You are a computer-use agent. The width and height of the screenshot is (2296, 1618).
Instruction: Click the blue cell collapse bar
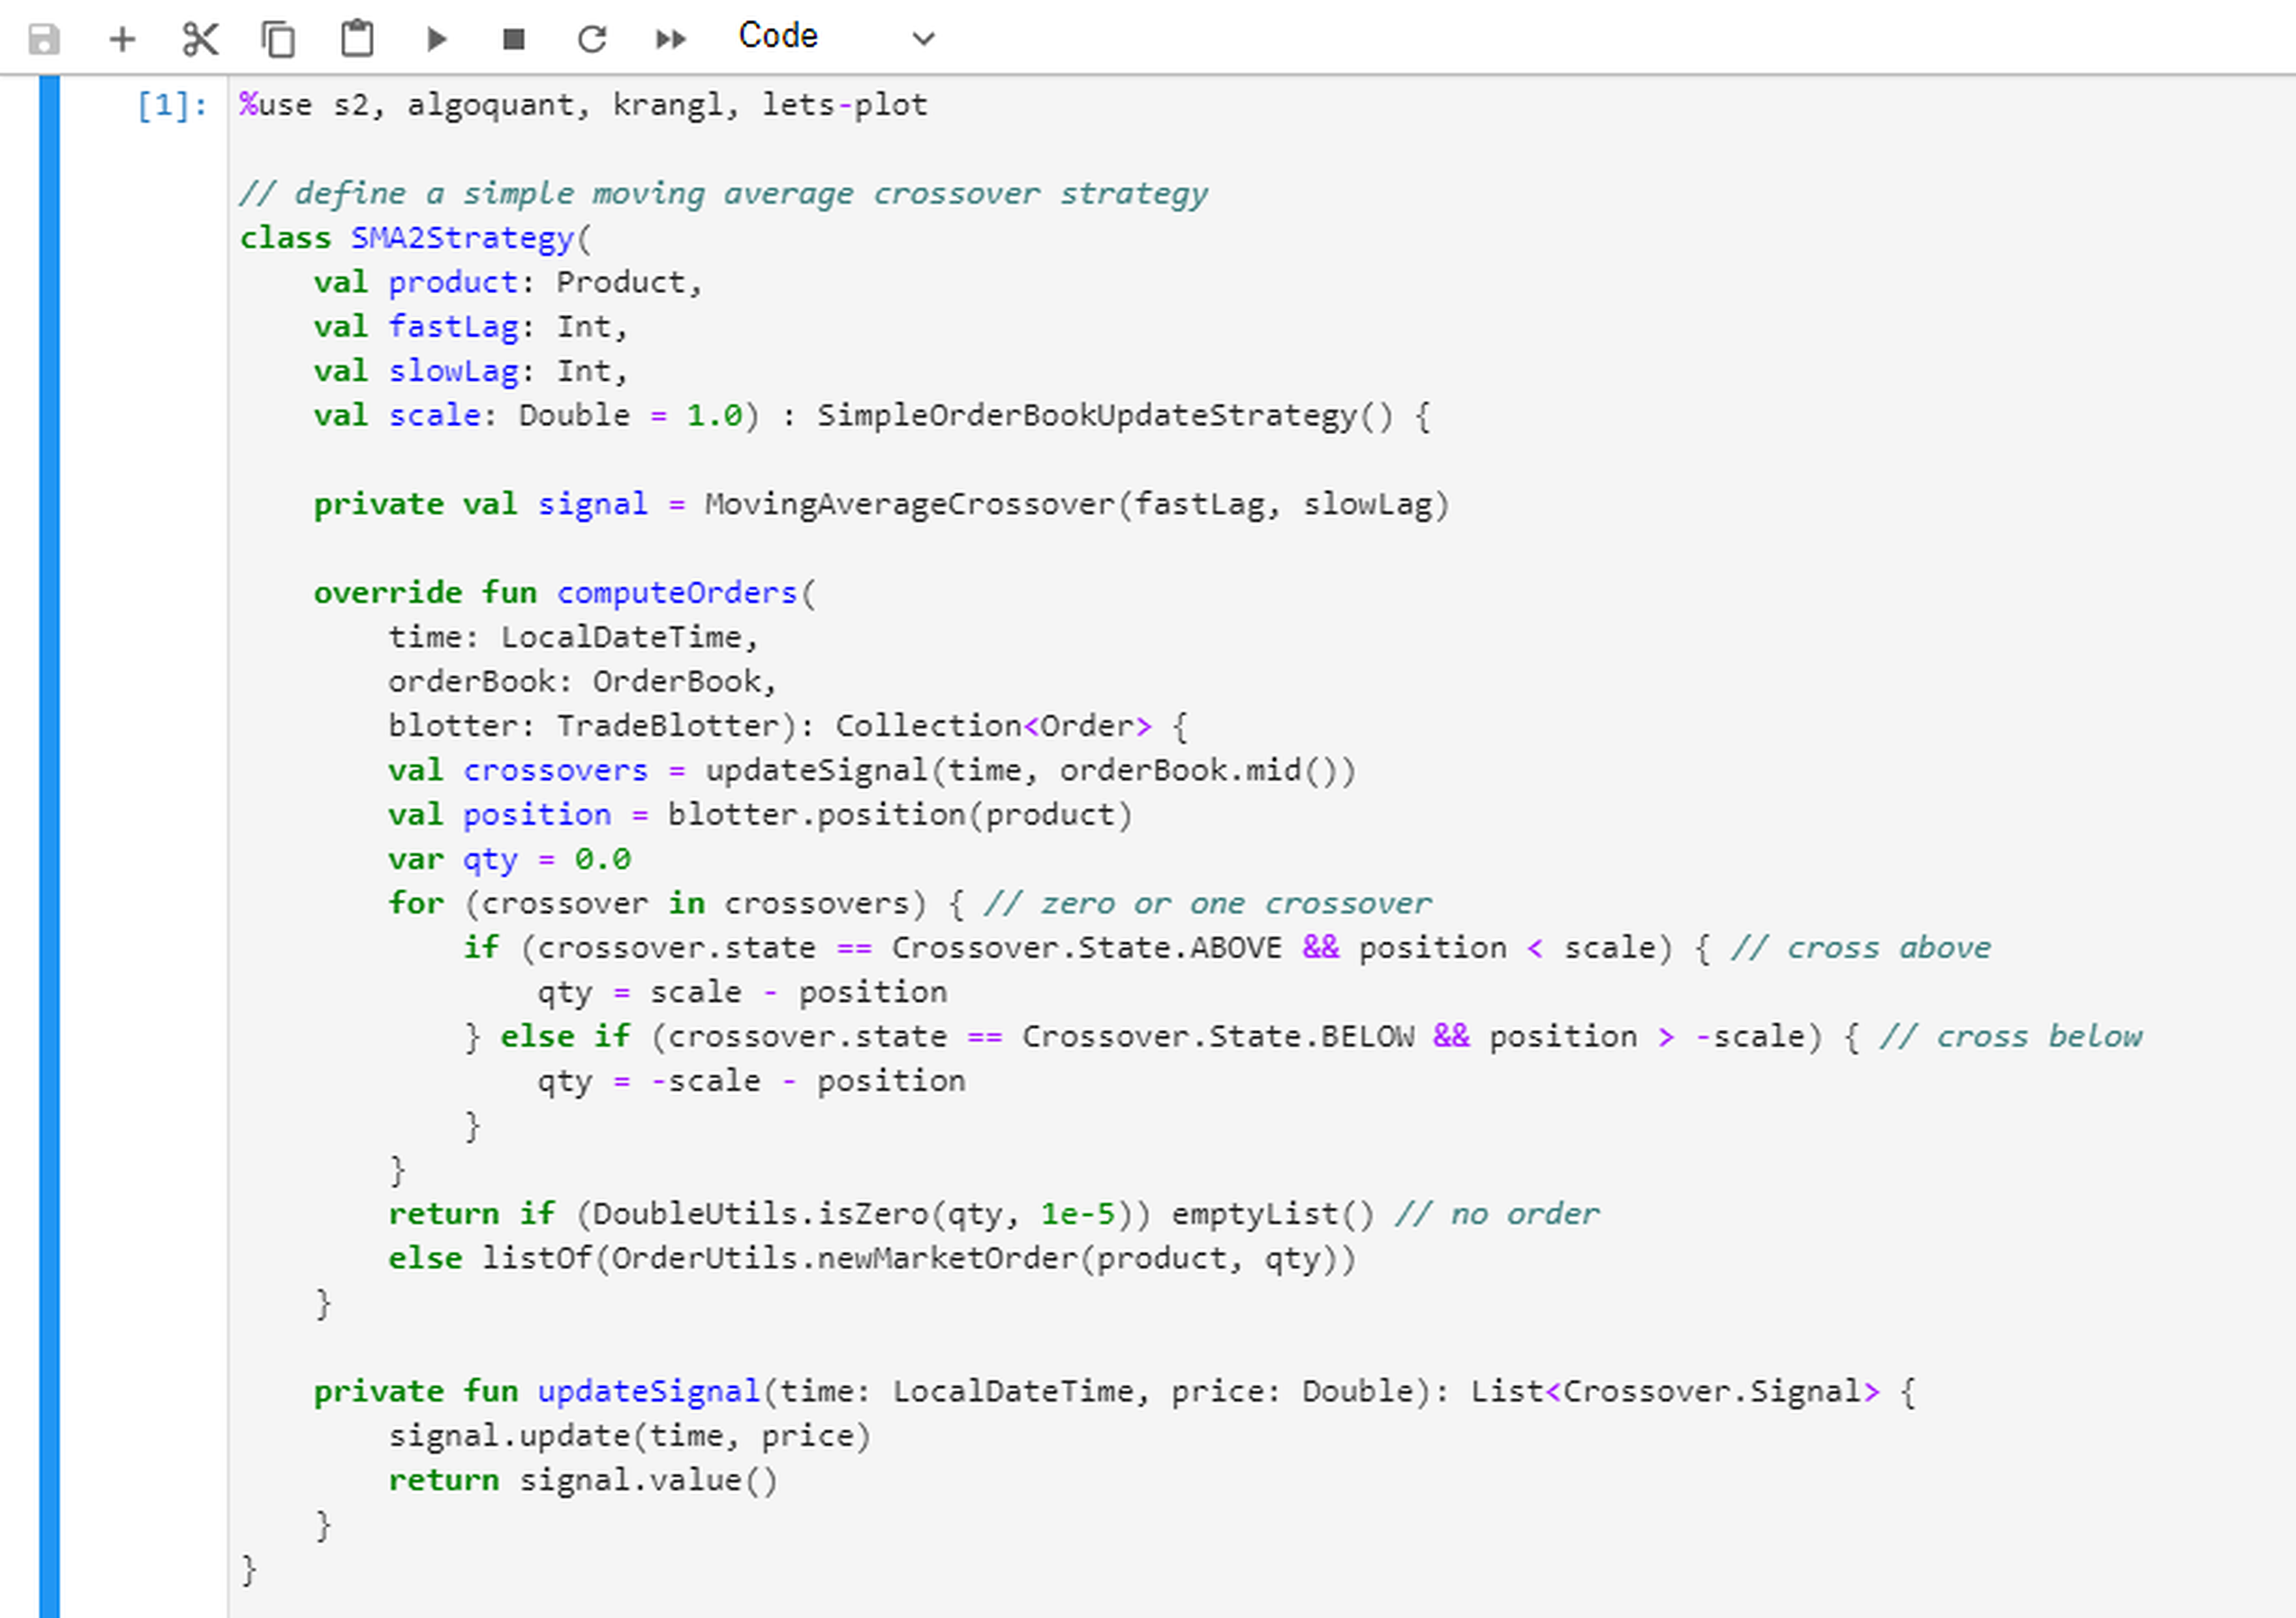(x=49, y=846)
